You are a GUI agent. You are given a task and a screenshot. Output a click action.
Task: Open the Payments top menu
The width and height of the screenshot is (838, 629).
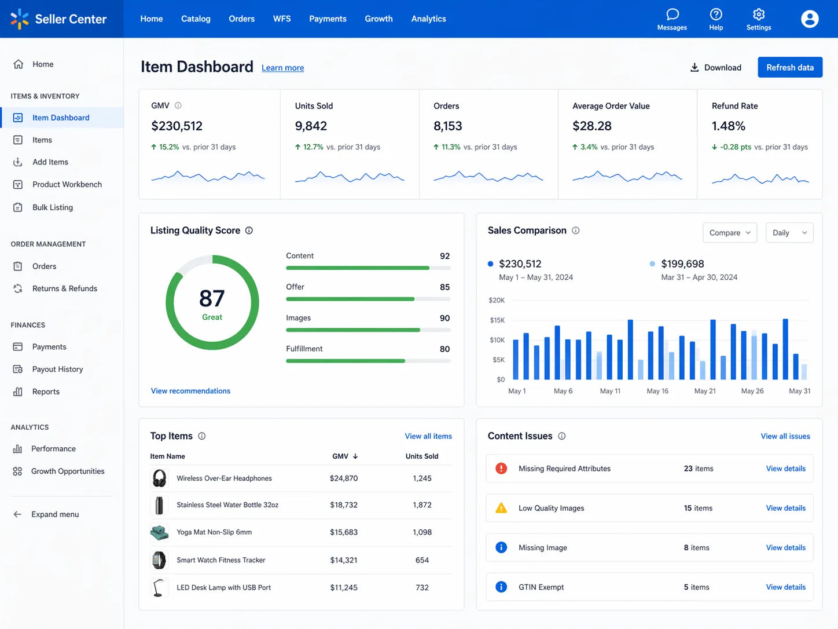point(328,19)
